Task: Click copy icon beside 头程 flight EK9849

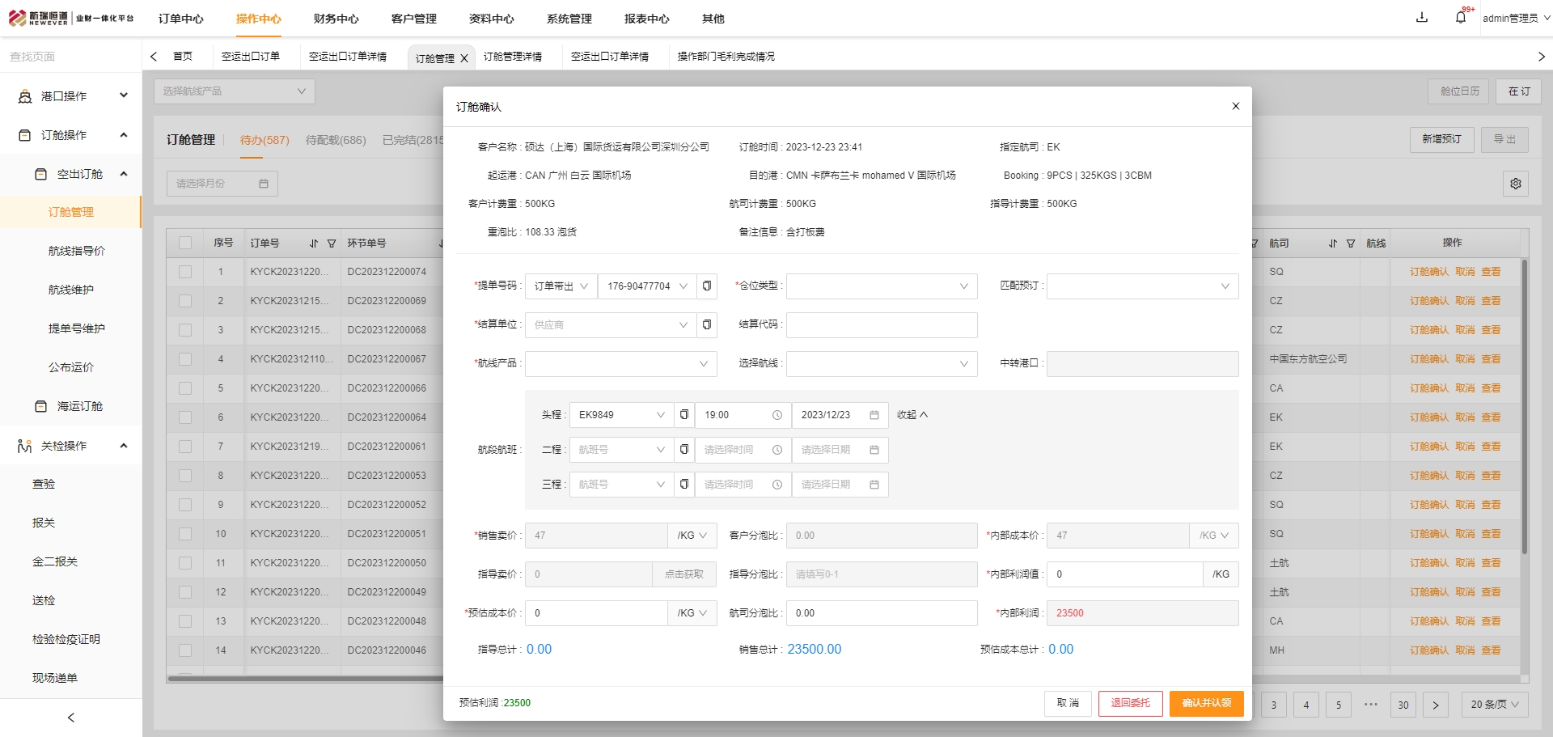Action: [684, 415]
